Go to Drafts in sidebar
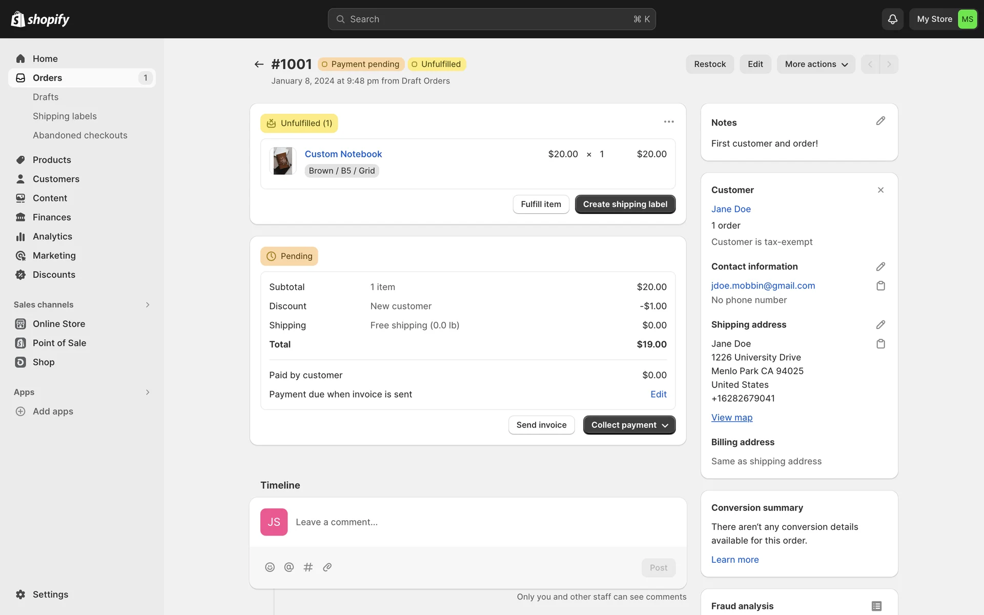The image size is (984, 615). (x=46, y=97)
